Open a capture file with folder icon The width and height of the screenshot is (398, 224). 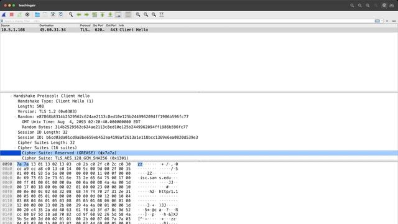point(37,15)
